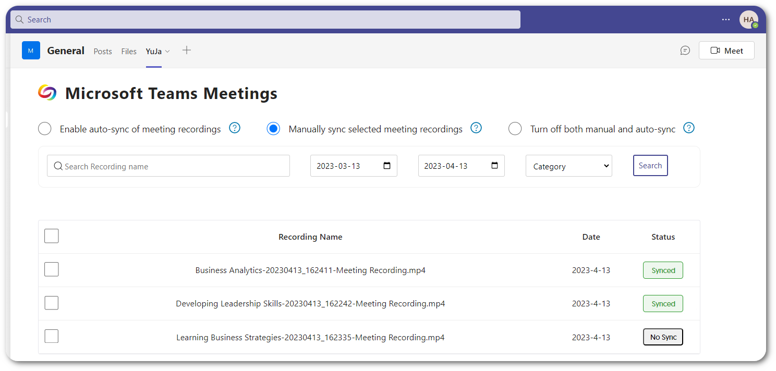Click the HA profile avatar
Screen dimensions: 776x371
[x=748, y=19]
